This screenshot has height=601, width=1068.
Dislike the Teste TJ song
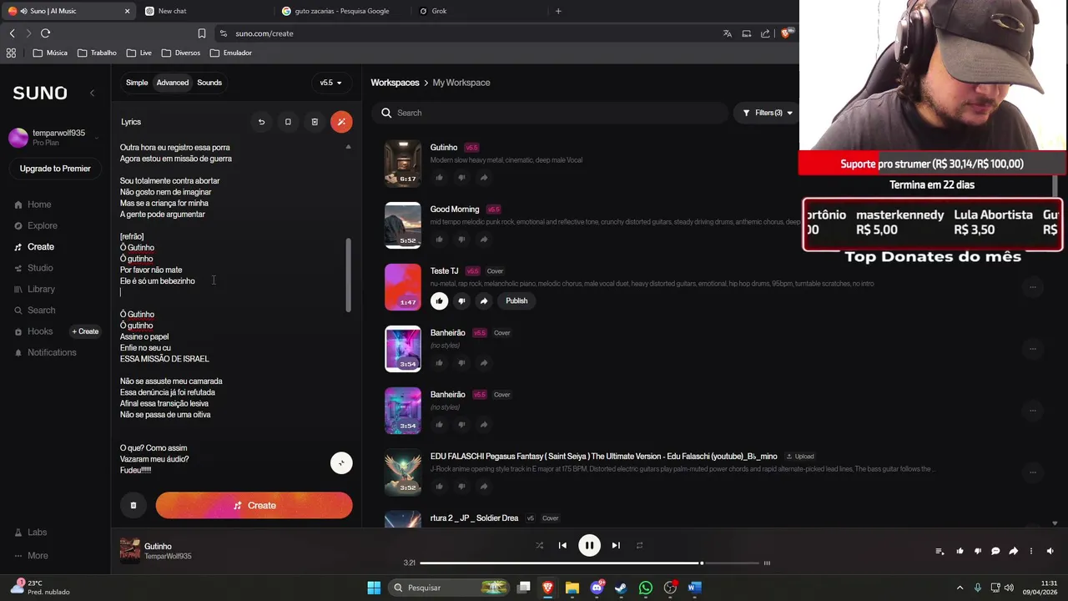coord(461,300)
